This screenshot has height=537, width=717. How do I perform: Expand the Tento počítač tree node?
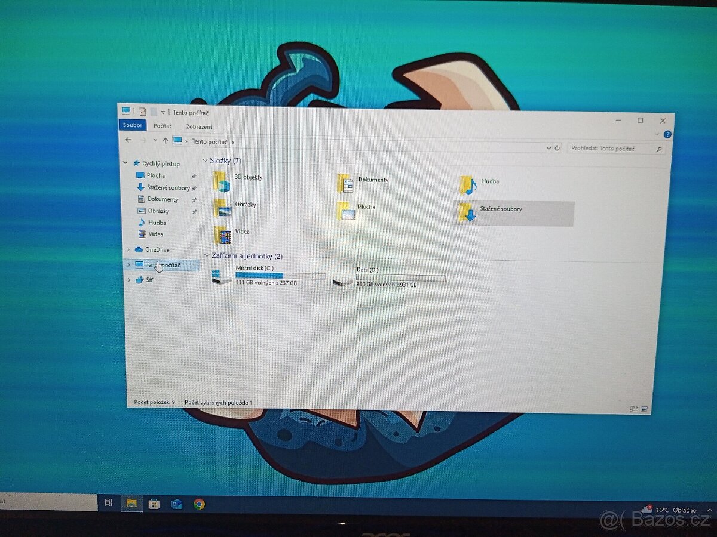pos(128,264)
